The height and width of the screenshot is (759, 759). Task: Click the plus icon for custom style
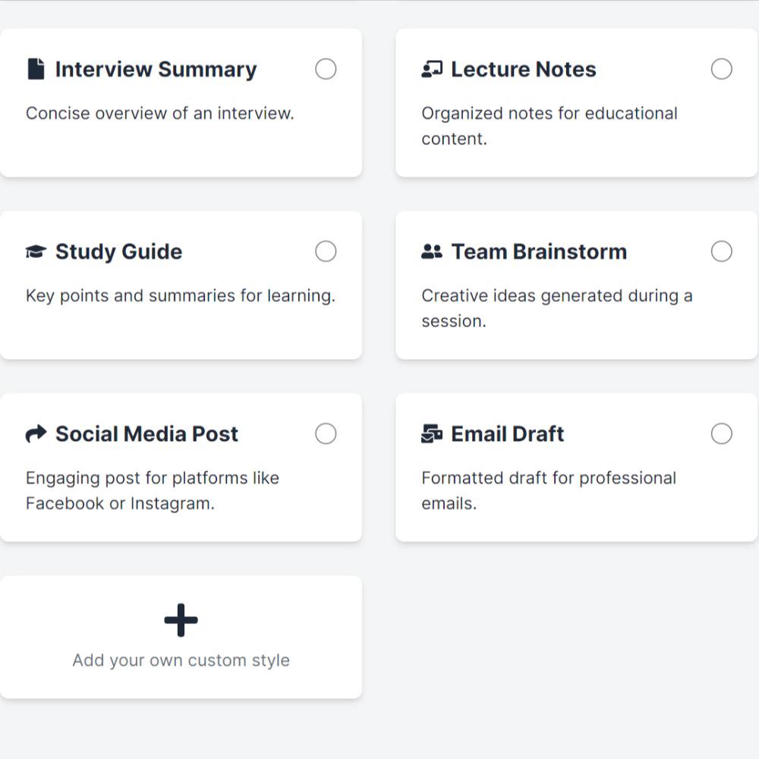(x=181, y=621)
